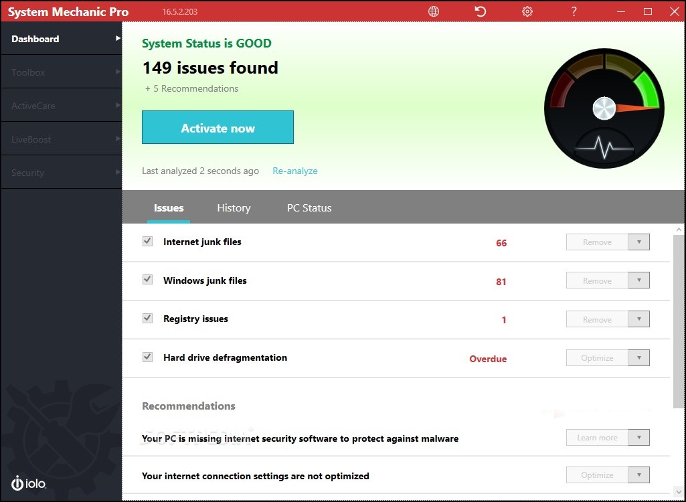Open Toolbox in the sidebar
Screen dimensions: 686x502
[x=62, y=72]
